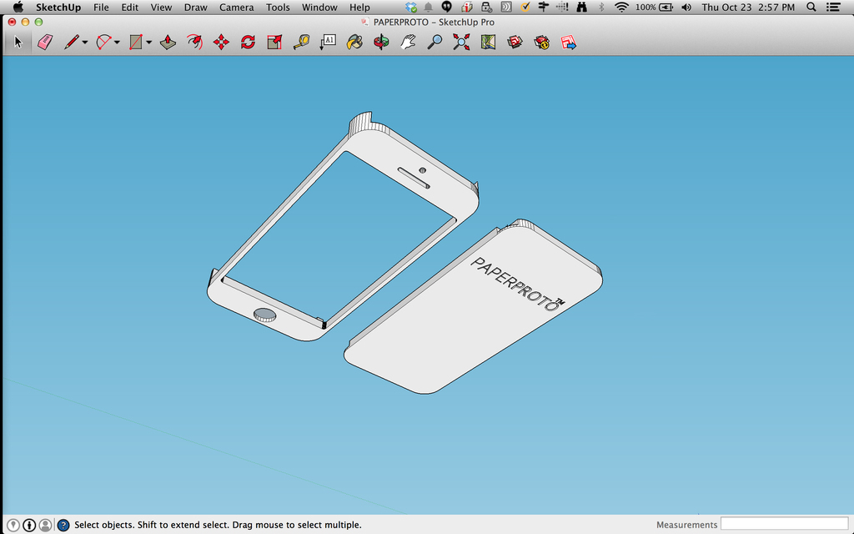Click the Measurements input box
The height and width of the screenshot is (534, 854).
[x=784, y=524]
